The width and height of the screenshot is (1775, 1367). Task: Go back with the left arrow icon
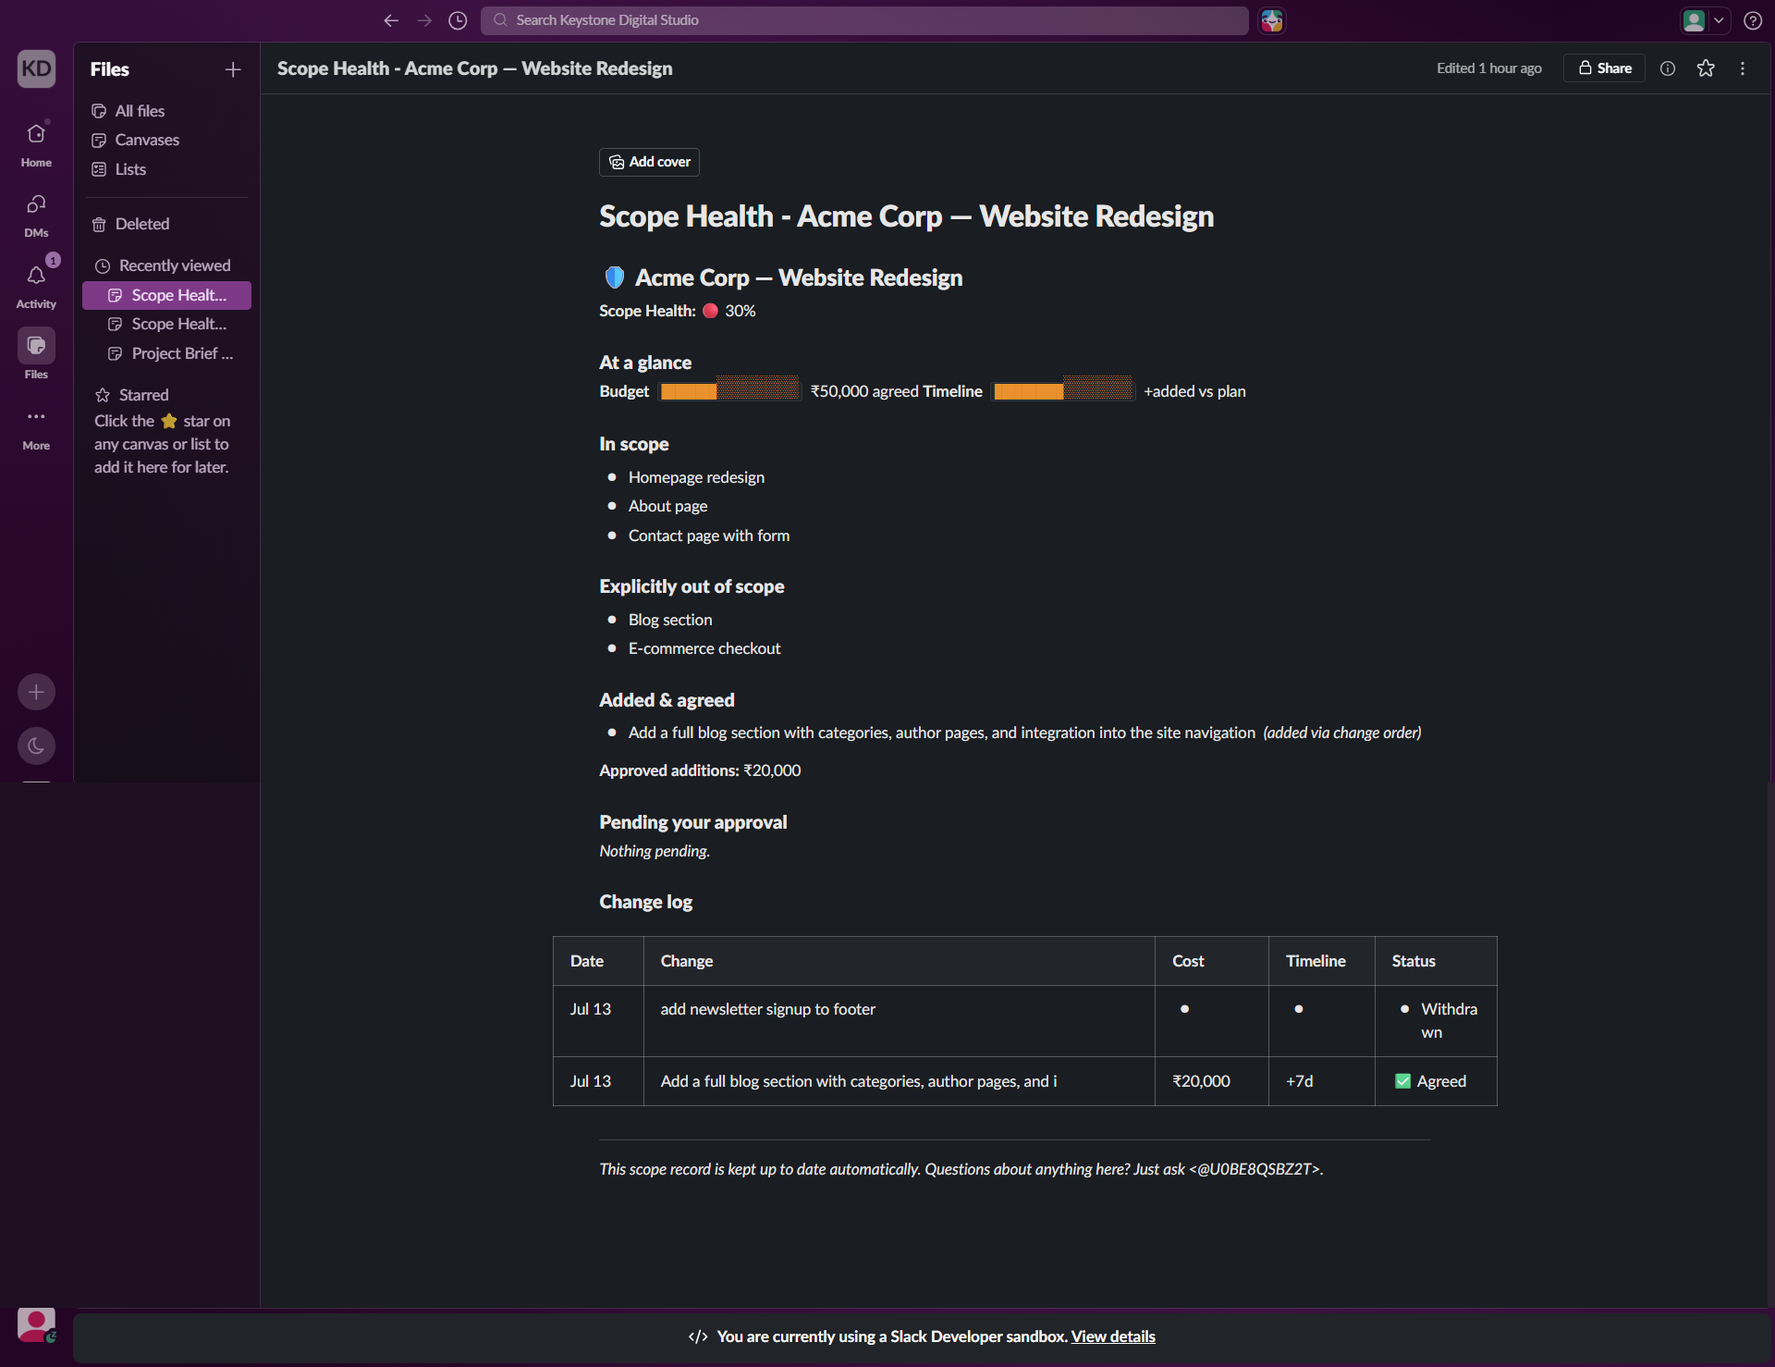coord(391,20)
